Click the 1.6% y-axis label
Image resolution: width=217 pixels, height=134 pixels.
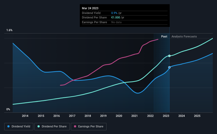(x=10, y=30)
